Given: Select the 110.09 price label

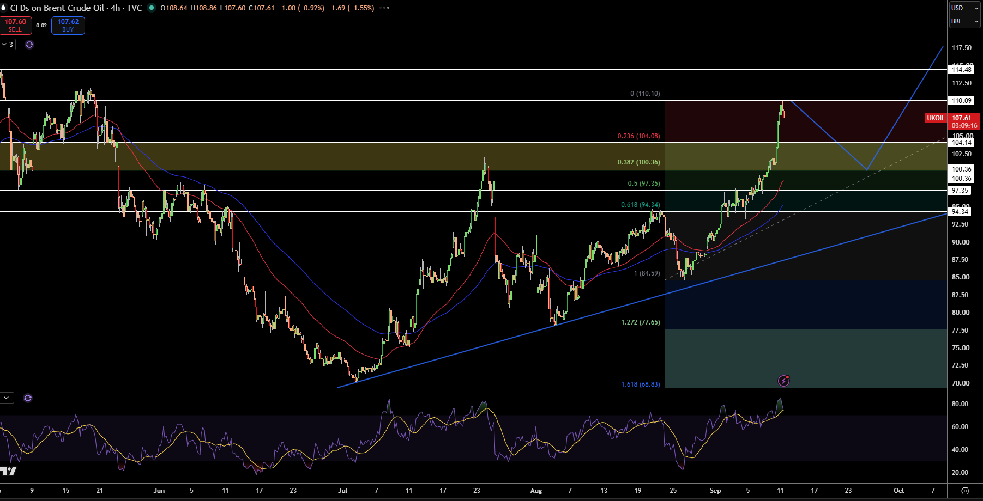Looking at the screenshot, I should (x=962, y=101).
